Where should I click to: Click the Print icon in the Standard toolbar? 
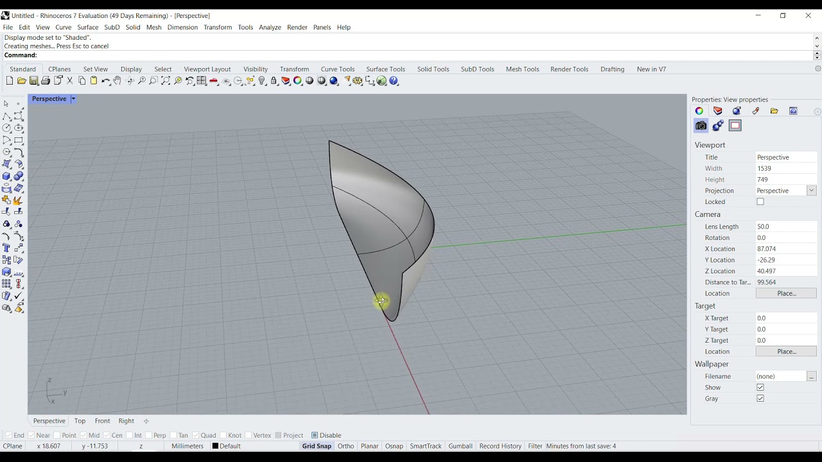46,81
